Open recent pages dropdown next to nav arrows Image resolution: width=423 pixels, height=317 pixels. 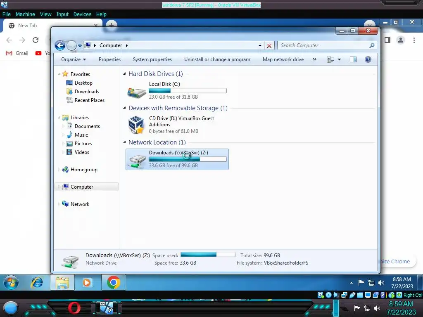(x=80, y=46)
